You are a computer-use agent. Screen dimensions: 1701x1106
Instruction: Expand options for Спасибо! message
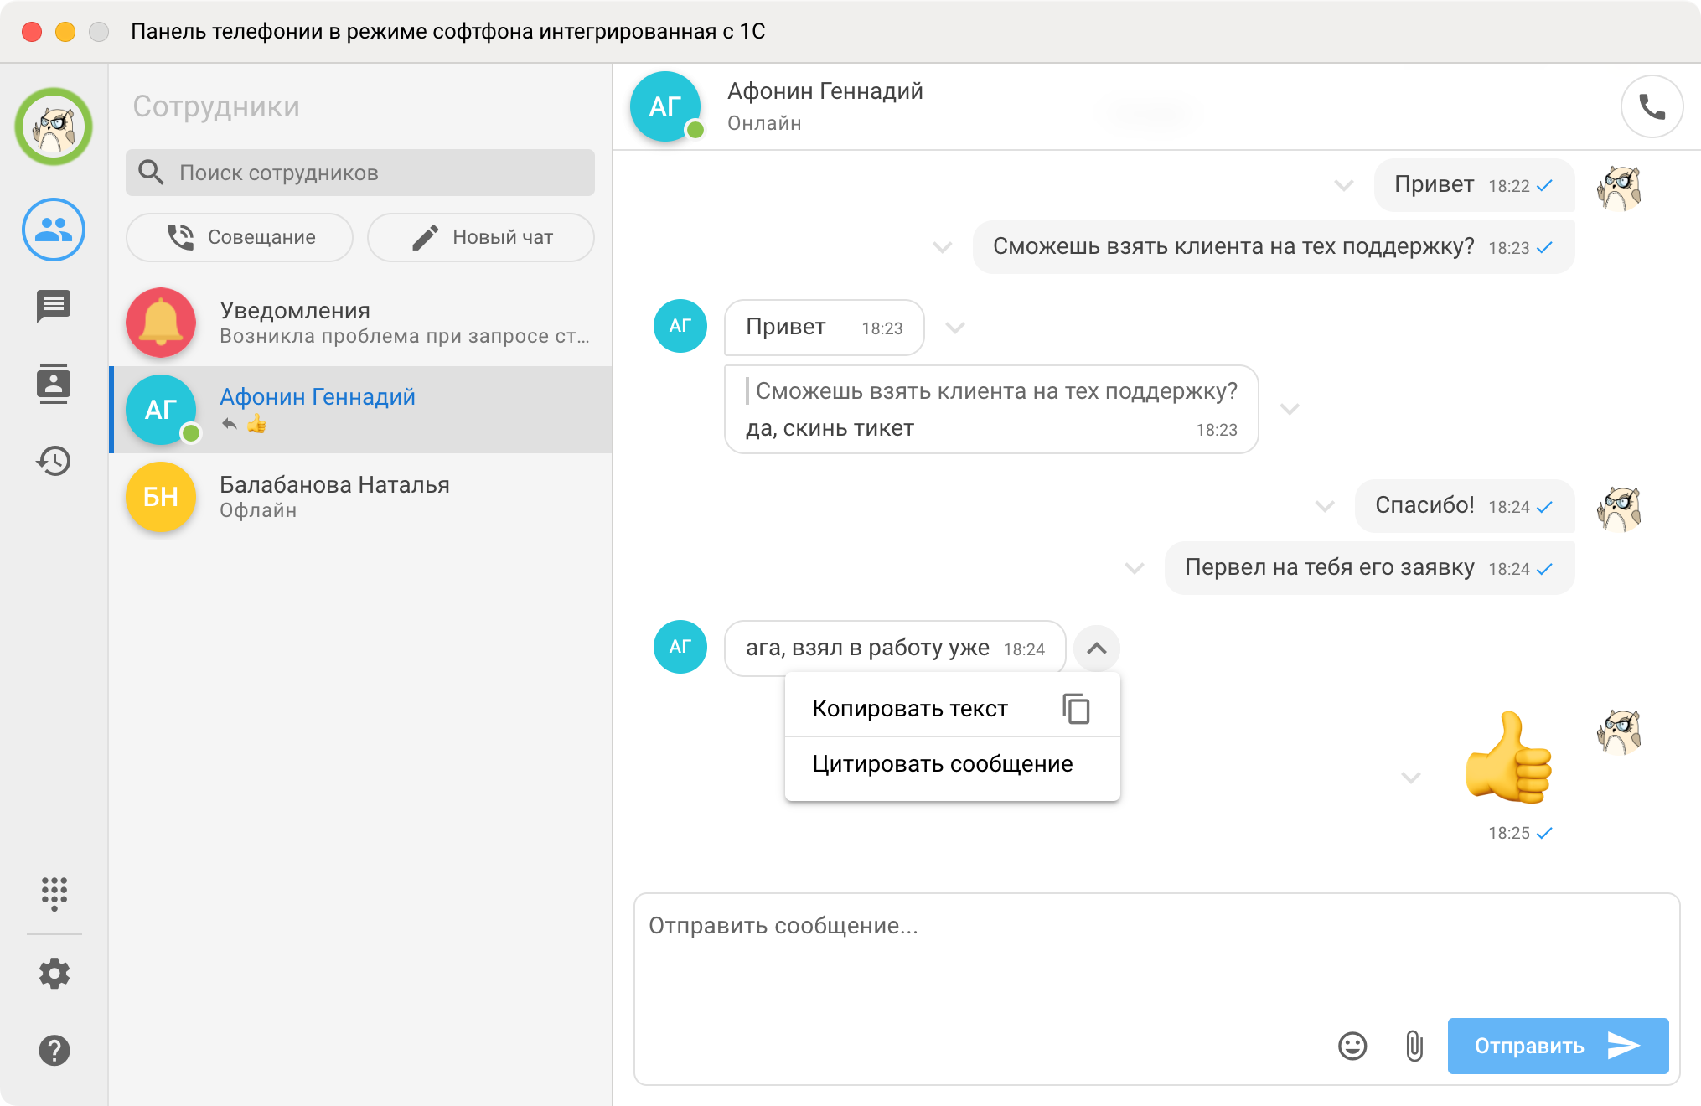[1325, 506]
